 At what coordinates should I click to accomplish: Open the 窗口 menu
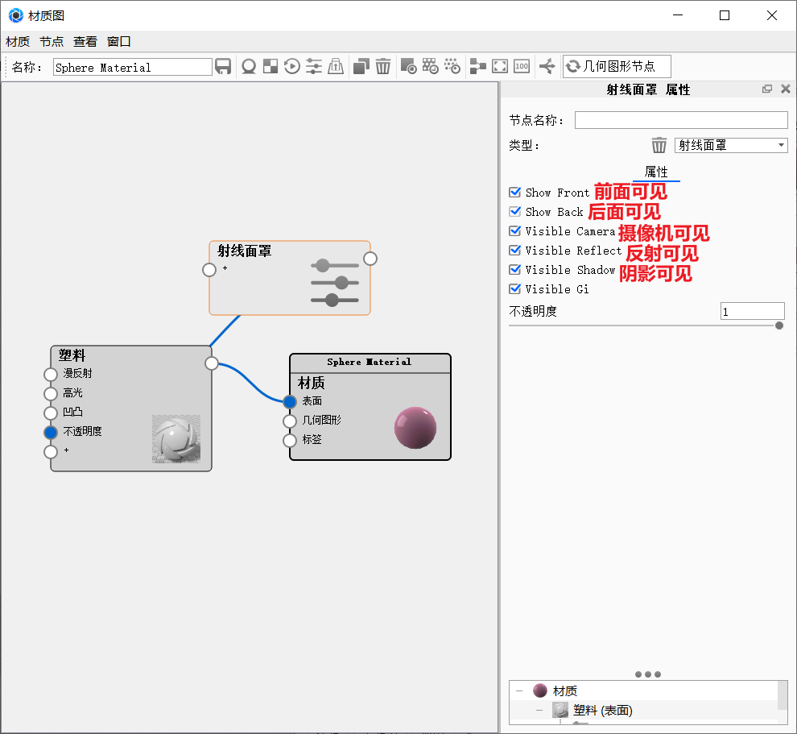click(119, 42)
